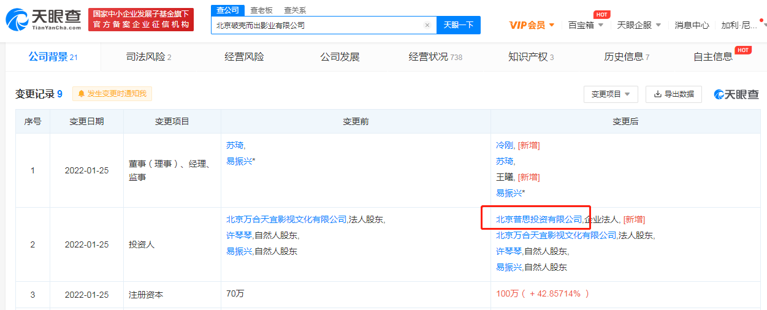The image size is (767, 310).
Task: Switch to 经营状况 tab
Action: click(435, 57)
